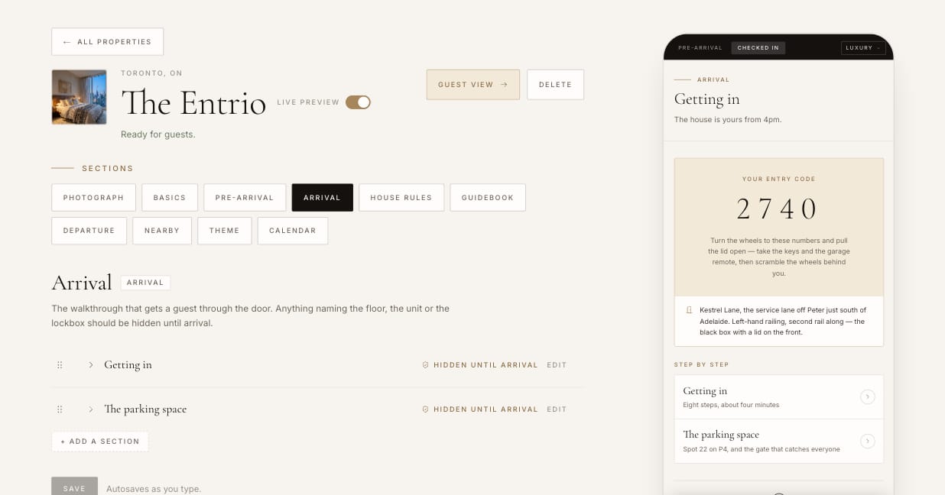Open the House Rules section tab
Screen dimensions: 945x495
[401, 197]
